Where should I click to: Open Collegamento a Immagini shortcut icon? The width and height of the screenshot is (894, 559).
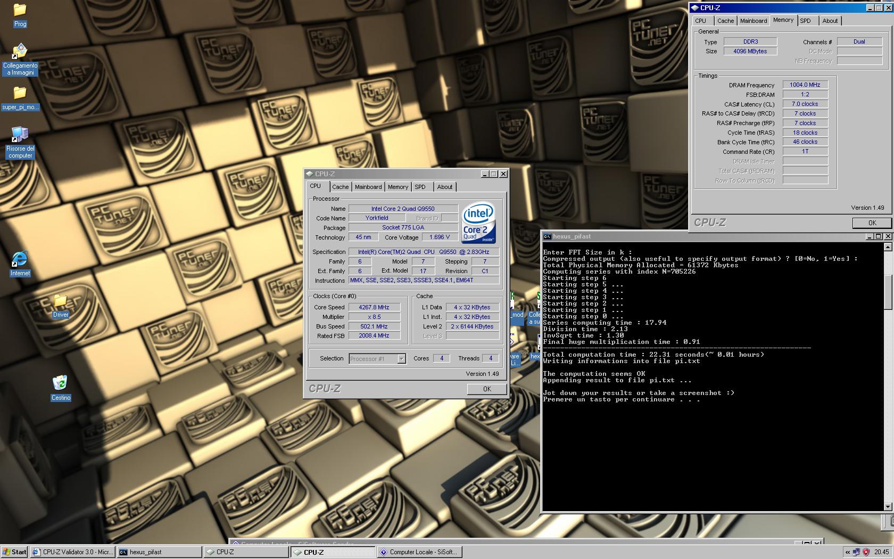(x=20, y=52)
